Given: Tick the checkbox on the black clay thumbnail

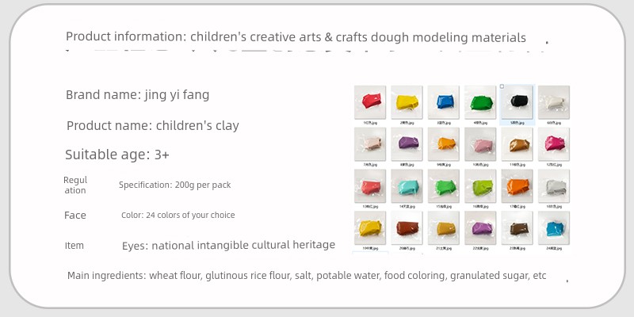Looking at the screenshot, I should coord(502,86).
